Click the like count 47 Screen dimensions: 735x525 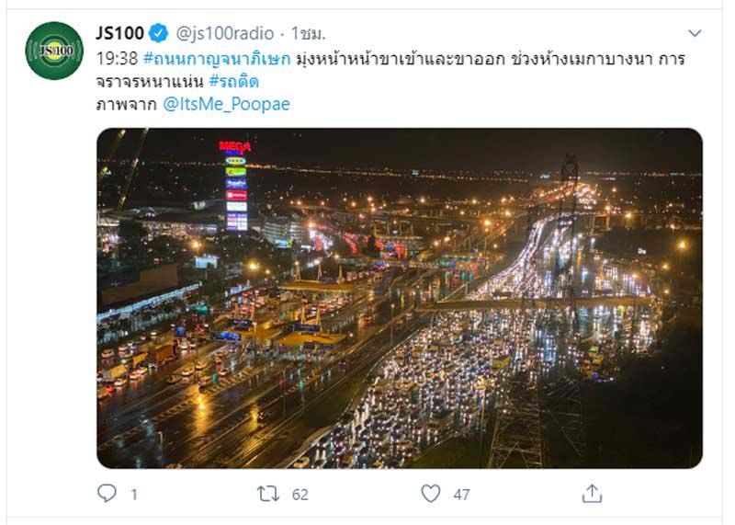coord(461,495)
